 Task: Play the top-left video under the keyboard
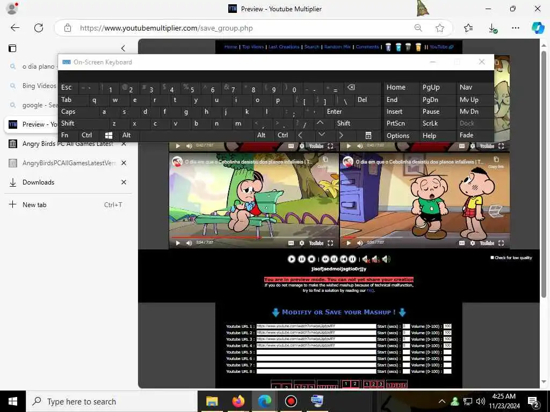pos(178,146)
